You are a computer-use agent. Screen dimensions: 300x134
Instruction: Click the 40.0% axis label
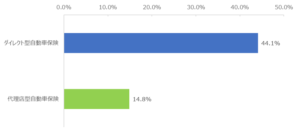click(x=240, y=7)
